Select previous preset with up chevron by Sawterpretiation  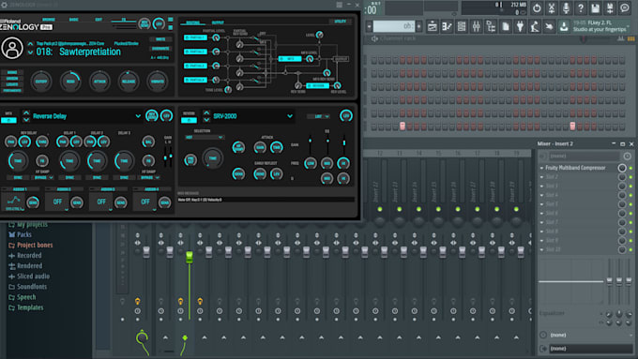(x=30, y=43)
